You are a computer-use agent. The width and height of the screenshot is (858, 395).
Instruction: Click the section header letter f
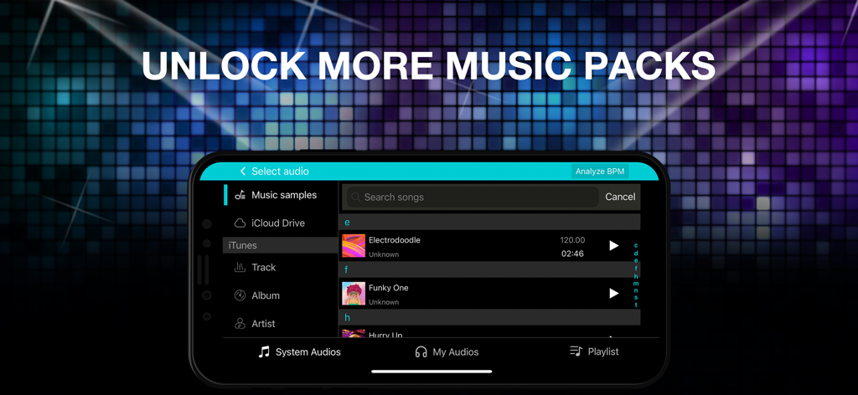click(346, 269)
